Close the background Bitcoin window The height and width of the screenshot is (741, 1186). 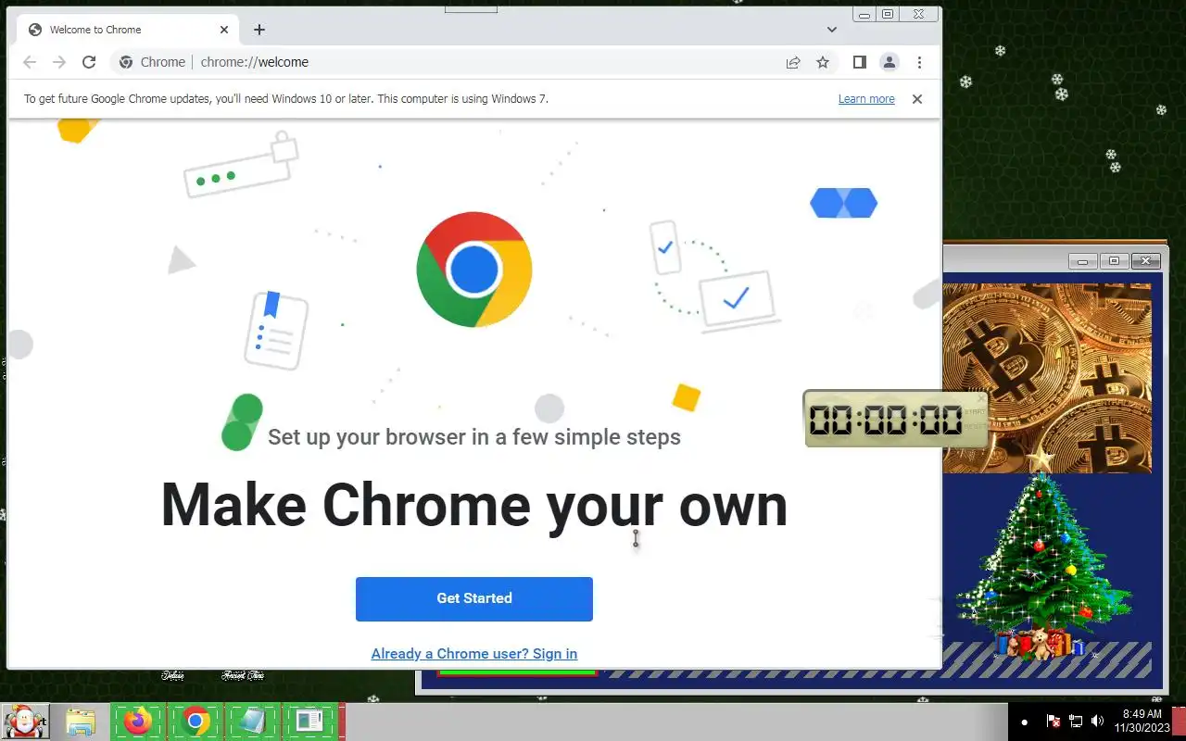click(x=1146, y=261)
